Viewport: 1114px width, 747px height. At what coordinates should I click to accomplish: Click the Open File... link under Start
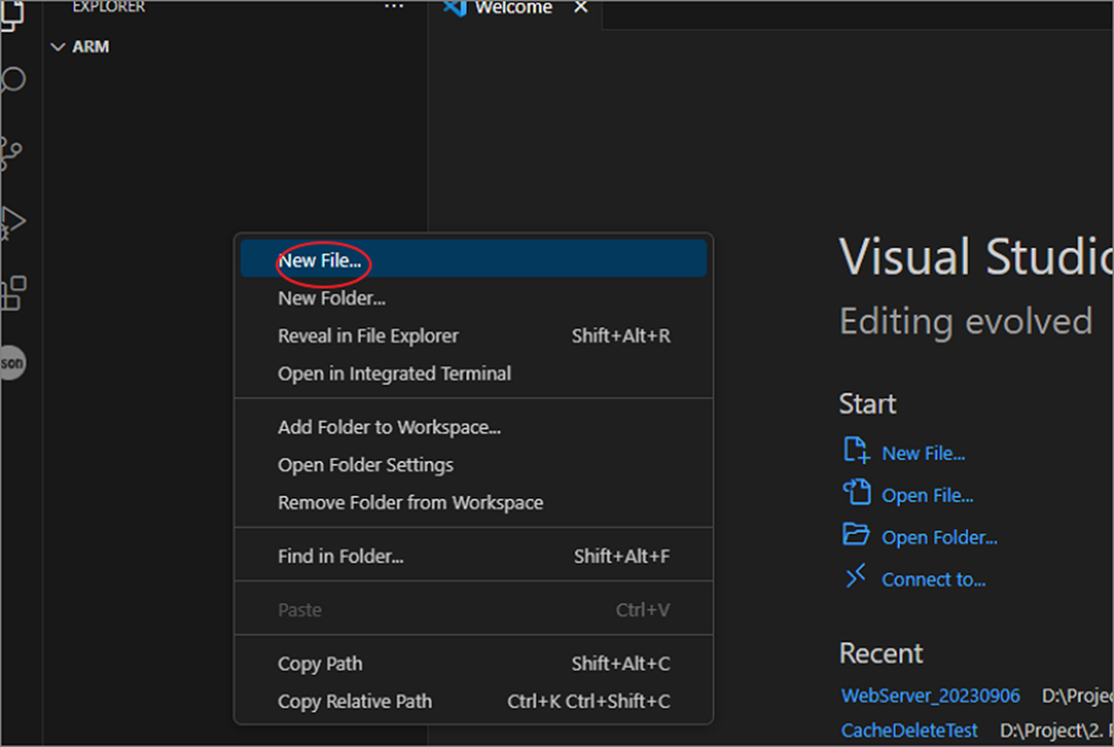(927, 495)
